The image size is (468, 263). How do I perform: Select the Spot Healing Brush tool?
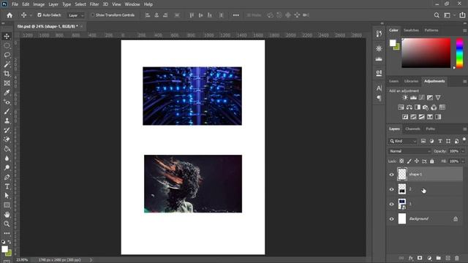tap(7, 102)
